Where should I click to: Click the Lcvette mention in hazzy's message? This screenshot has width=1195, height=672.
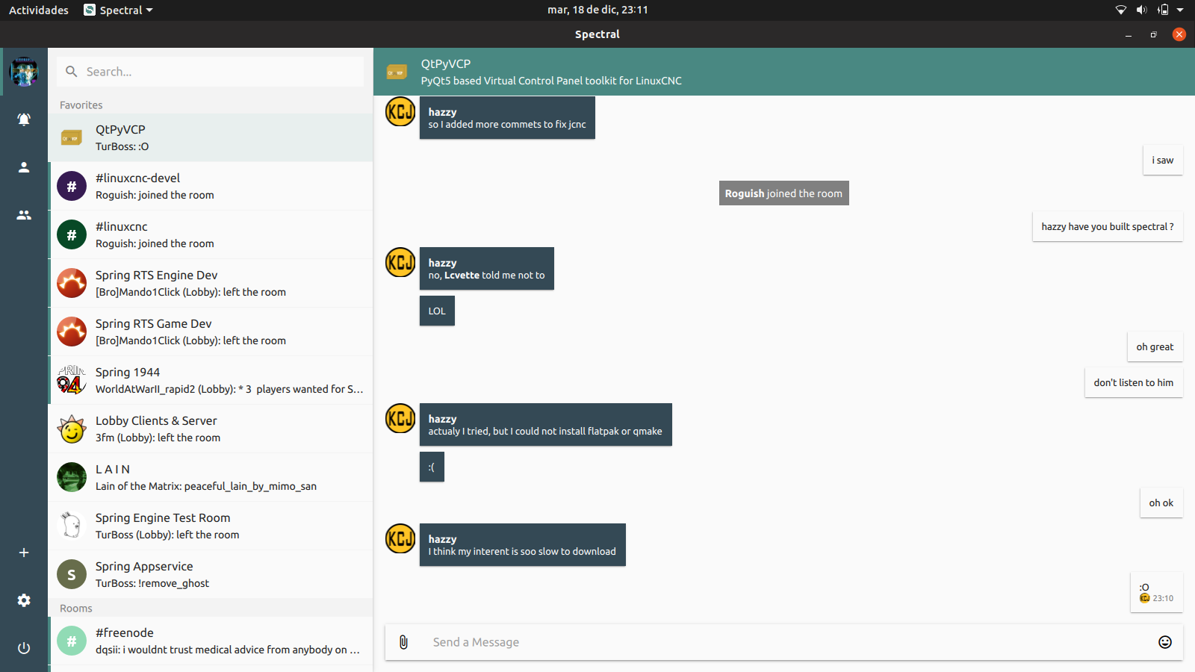tap(462, 276)
